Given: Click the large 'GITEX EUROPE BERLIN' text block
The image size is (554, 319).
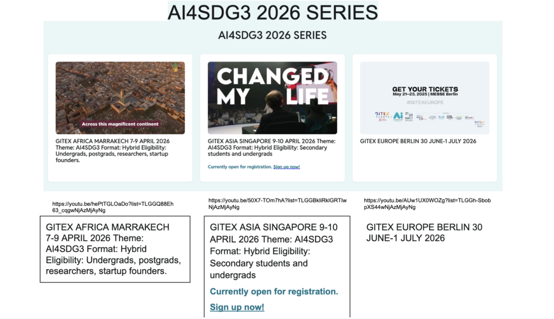Looking at the screenshot, I should [424, 233].
